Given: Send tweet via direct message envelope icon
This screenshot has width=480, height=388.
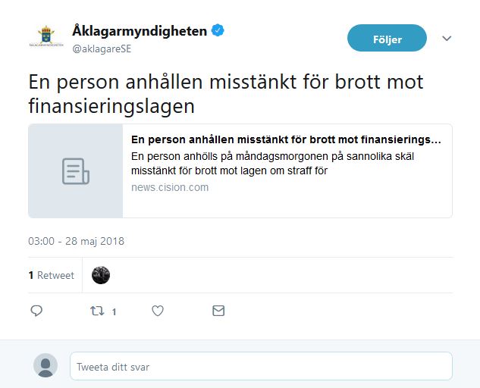Looking at the screenshot, I should pos(218,311).
